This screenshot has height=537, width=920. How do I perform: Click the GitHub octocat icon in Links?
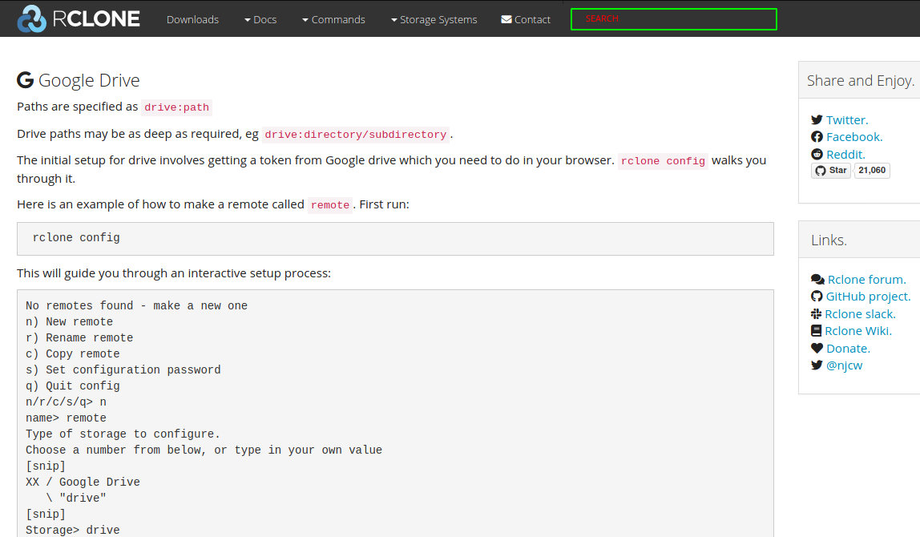tap(817, 297)
